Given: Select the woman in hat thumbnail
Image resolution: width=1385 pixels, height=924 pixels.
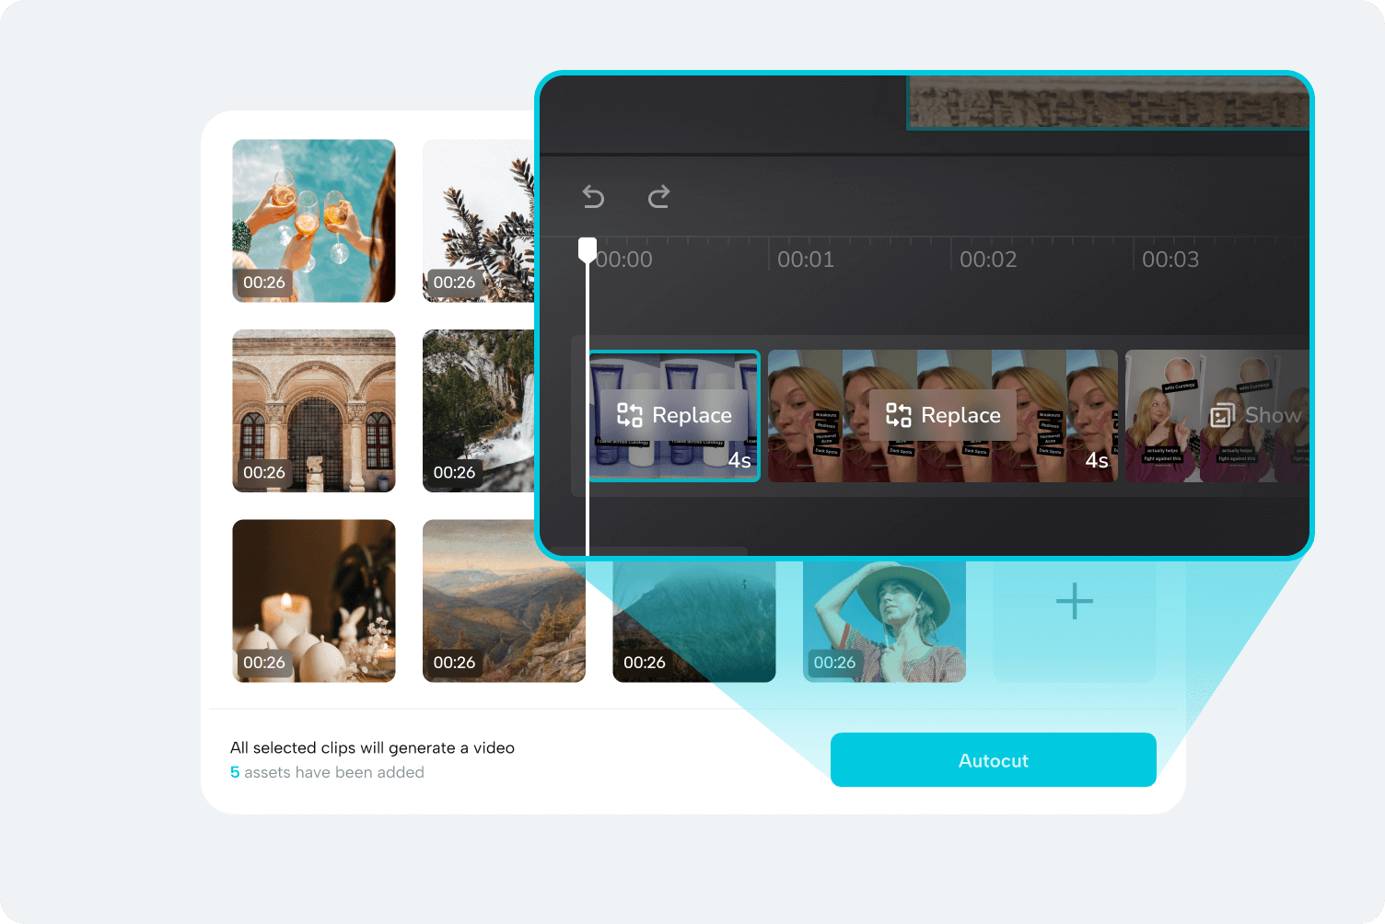Looking at the screenshot, I should (884, 622).
